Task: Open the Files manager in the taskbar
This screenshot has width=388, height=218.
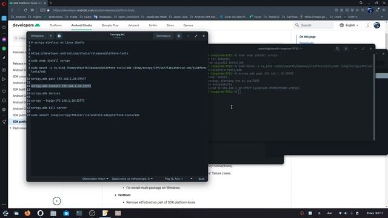Action: [x=53, y=213]
